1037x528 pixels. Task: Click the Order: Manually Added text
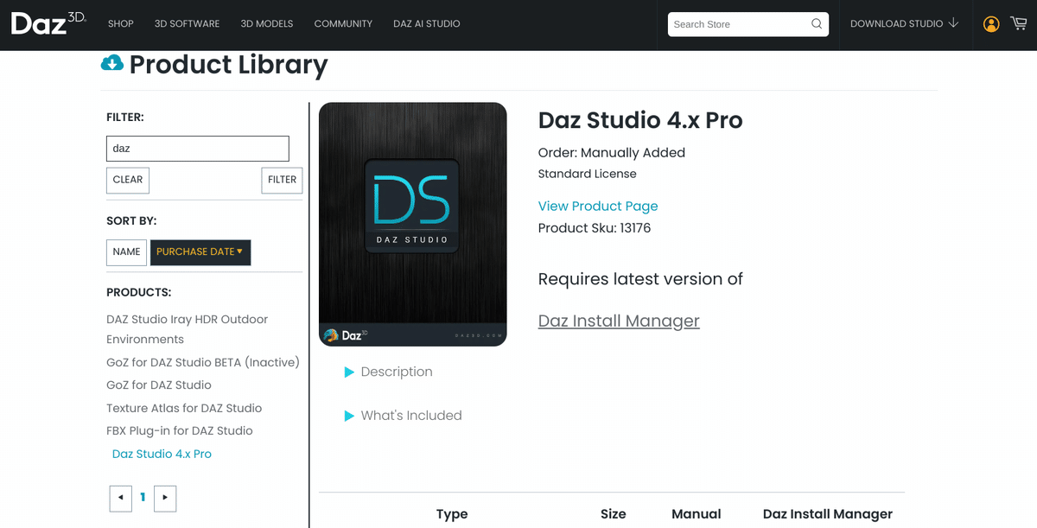[x=612, y=153]
